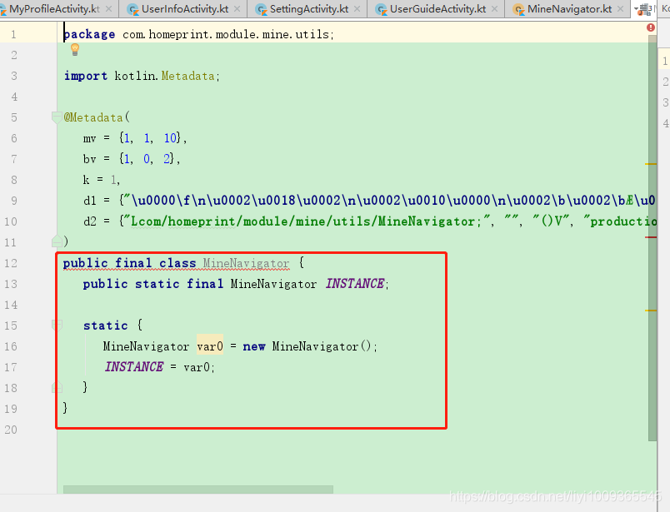
Task: Click the '@Metadata' annotation text
Action: [x=93, y=117]
